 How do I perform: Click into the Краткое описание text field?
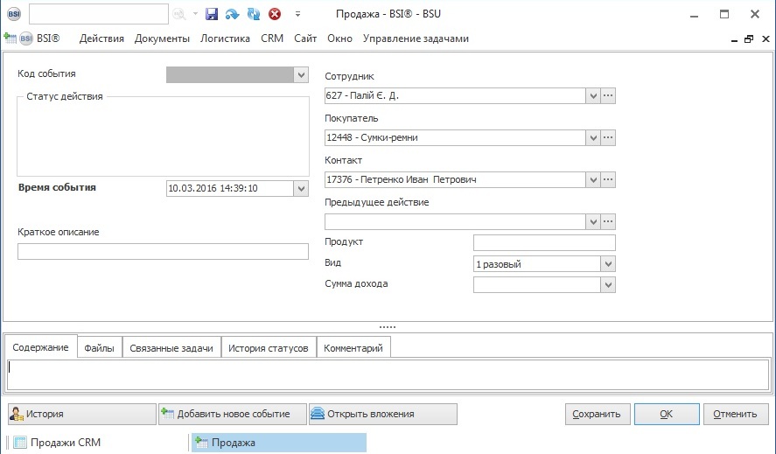(163, 252)
